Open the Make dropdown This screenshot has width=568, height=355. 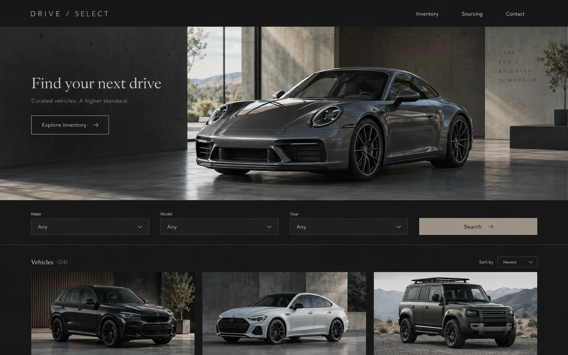pyautogui.click(x=90, y=227)
